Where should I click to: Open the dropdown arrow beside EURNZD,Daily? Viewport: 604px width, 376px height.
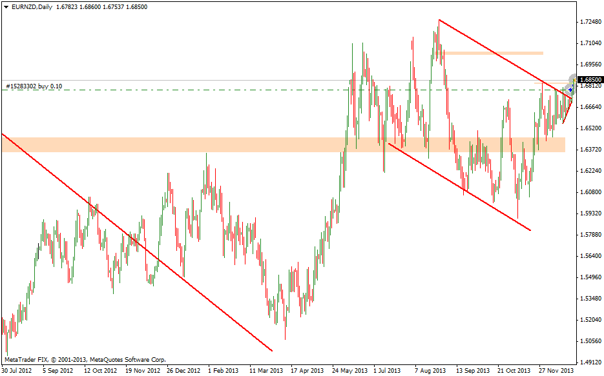coord(6,6)
